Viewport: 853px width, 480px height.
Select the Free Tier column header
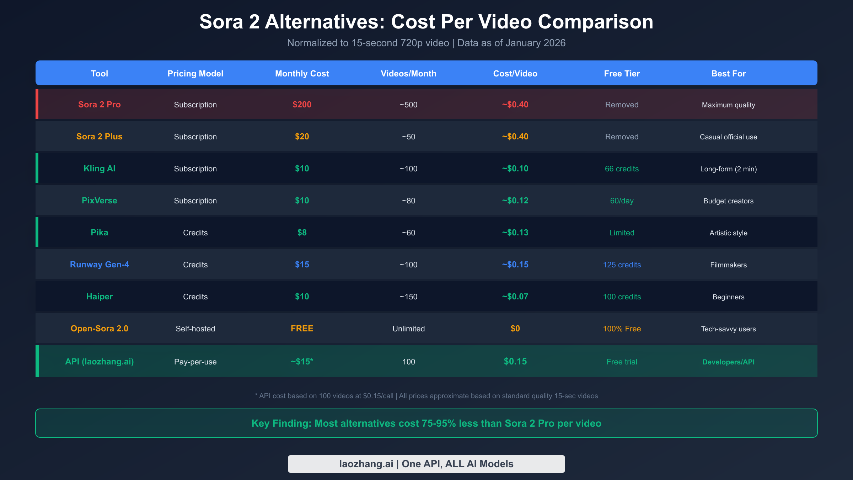point(622,73)
